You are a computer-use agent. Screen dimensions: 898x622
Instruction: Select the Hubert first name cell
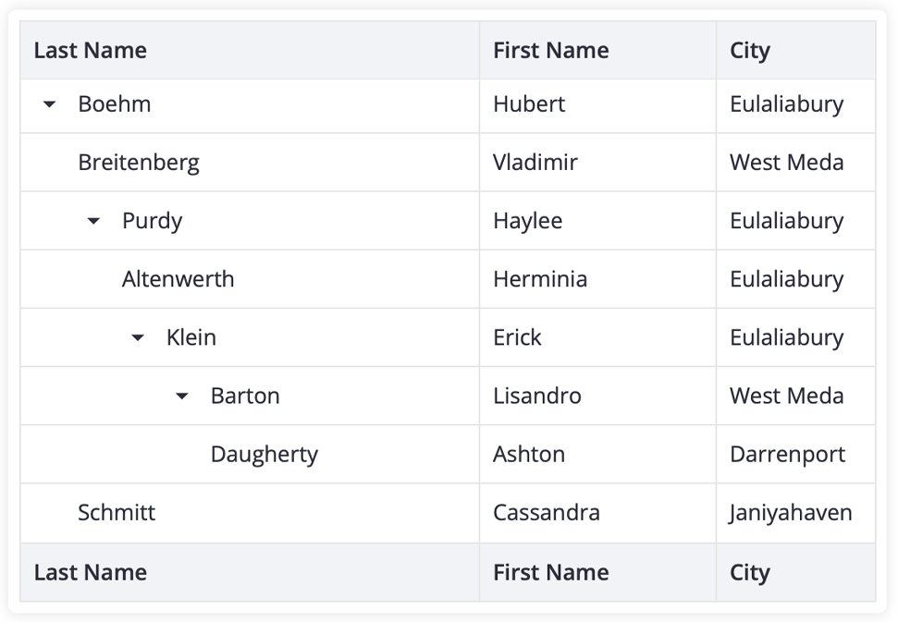click(598, 104)
